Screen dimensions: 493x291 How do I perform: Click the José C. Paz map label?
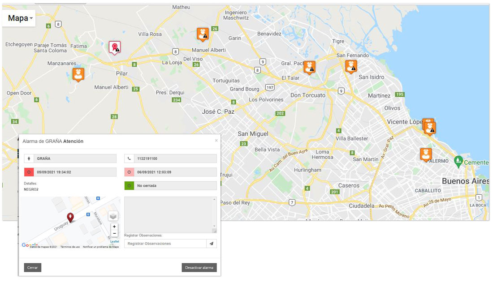click(218, 111)
